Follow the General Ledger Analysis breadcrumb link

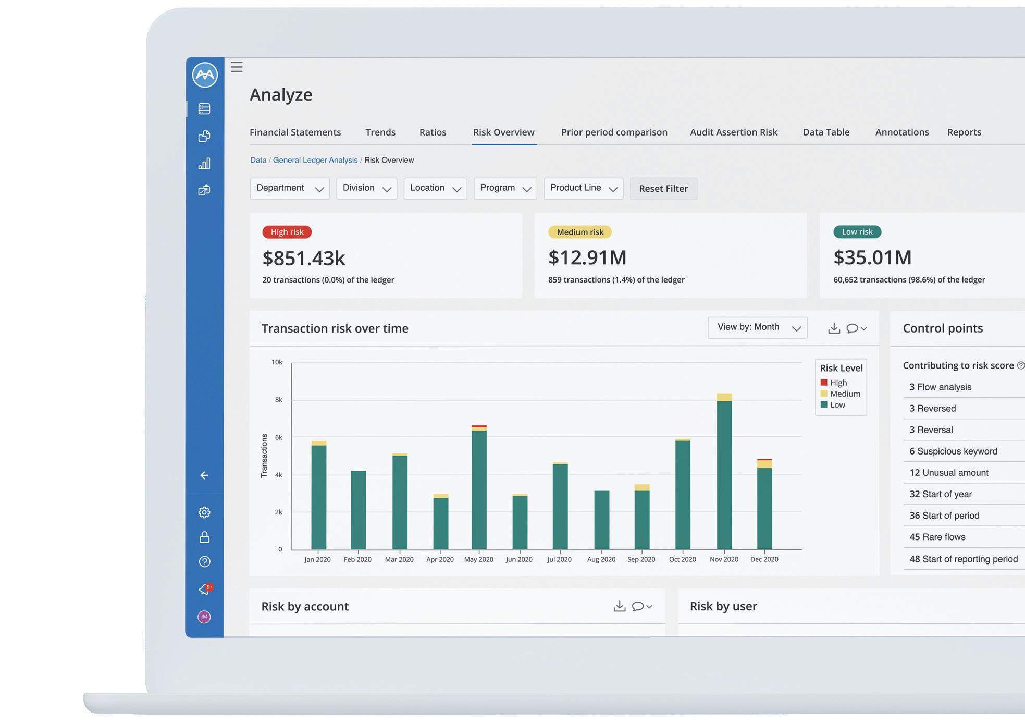pyautogui.click(x=315, y=160)
